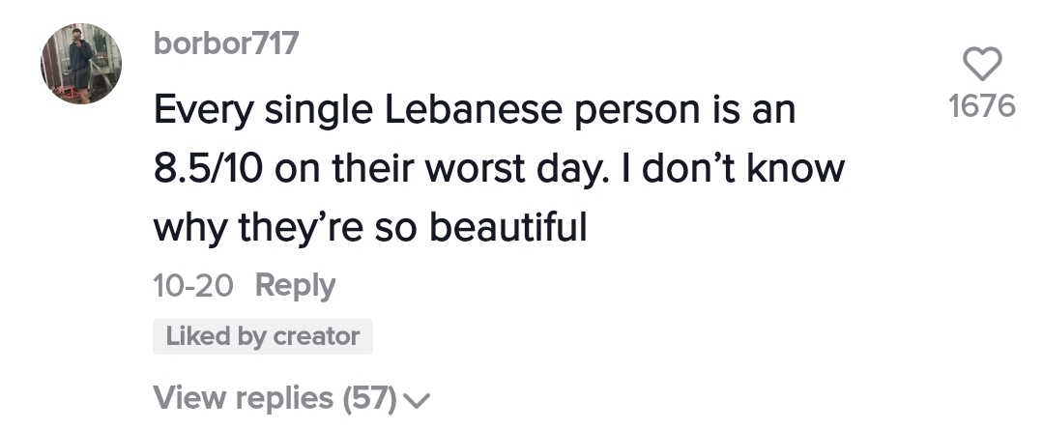Open borbor717's profile picture
The width and height of the screenshot is (1043, 430).
pyautogui.click(x=81, y=64)
